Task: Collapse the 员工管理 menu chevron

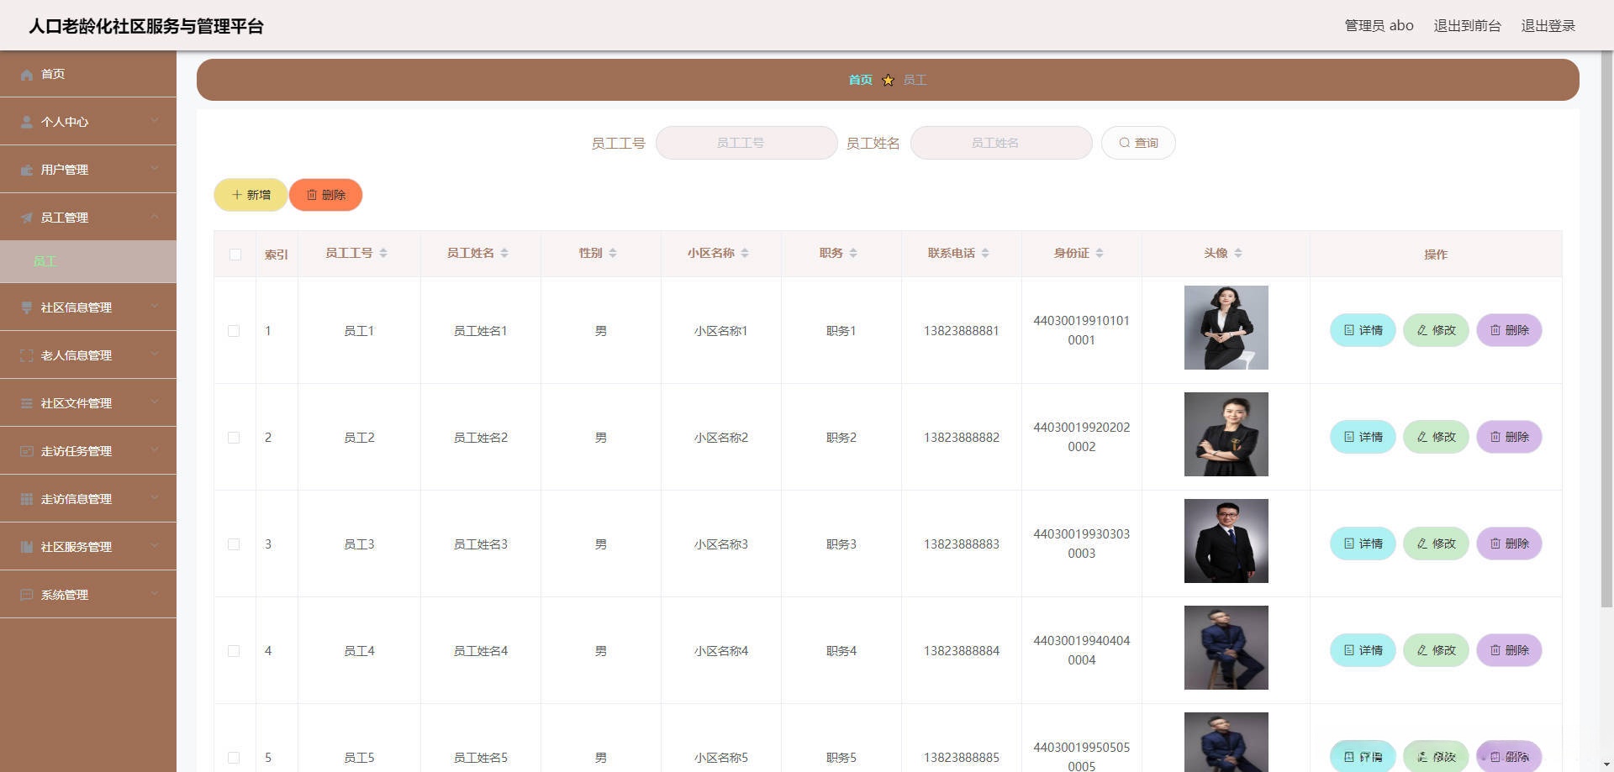Action: point(155,217)
